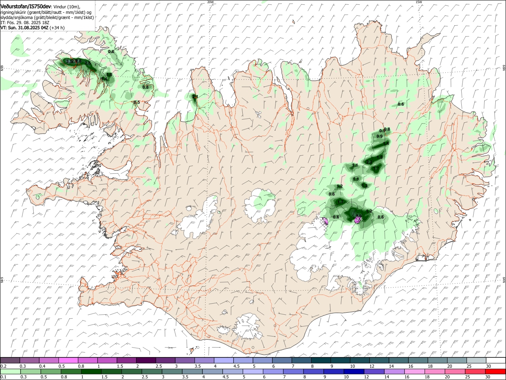Image resolution: width=506 pixels, height=380 pixels.
Task: Select the red lower swatch between 25 and 30
Action: 475,371
